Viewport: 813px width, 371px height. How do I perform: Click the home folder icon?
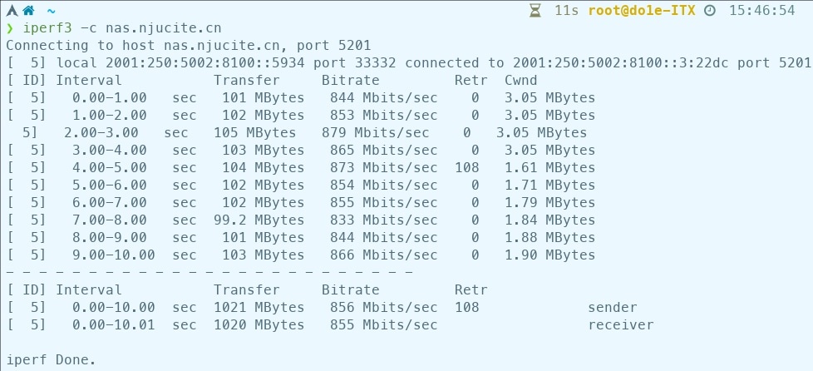(x=29, y=10)
